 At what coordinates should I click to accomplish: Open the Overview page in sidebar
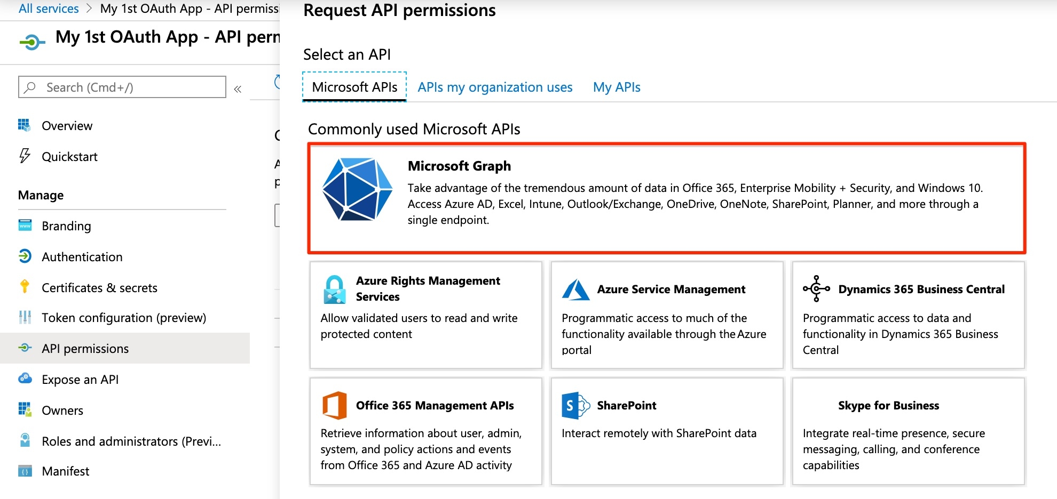coord(67,126)
